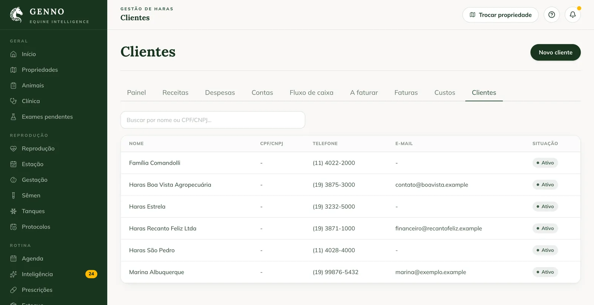Viewport: 594px width, 305px height.
Task: Open client Haras Boa Vista Agropecuária
Action: tap(170, 185)
